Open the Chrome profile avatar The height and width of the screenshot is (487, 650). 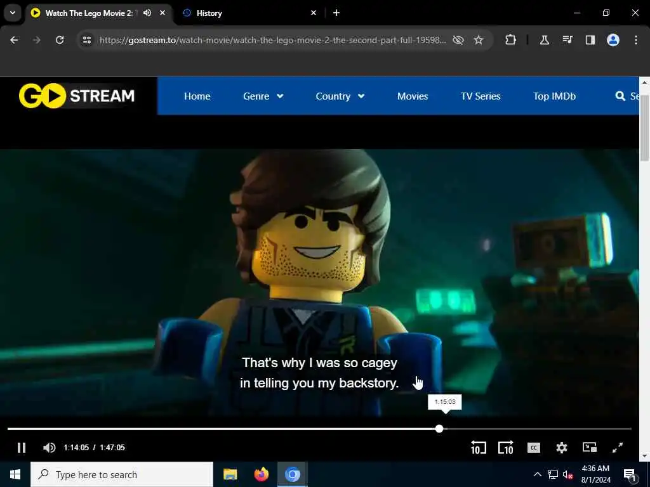pos(613,40)
